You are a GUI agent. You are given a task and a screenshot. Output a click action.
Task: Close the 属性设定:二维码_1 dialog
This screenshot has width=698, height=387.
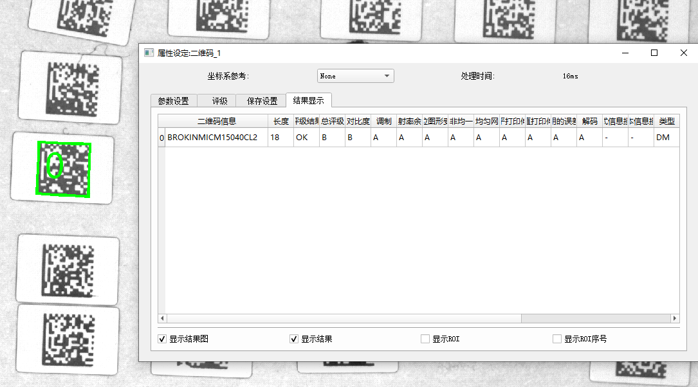(684, 53)
